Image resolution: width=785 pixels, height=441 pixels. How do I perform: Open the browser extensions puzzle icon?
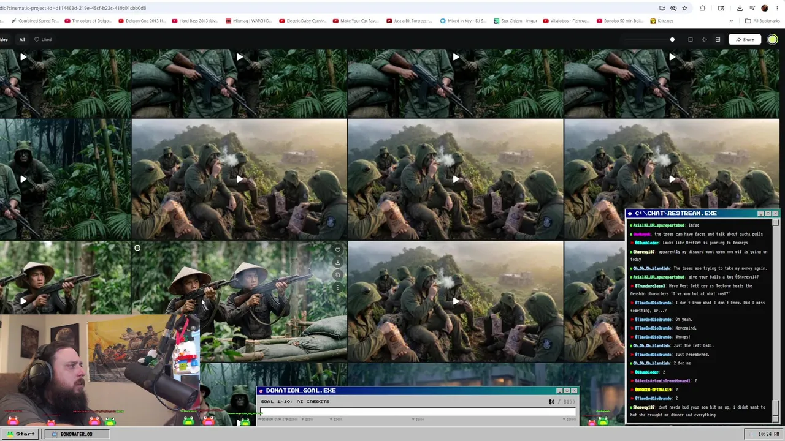click(x=702, y=8)
